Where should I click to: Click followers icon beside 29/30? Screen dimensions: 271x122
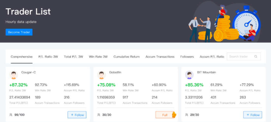[187, 115]
